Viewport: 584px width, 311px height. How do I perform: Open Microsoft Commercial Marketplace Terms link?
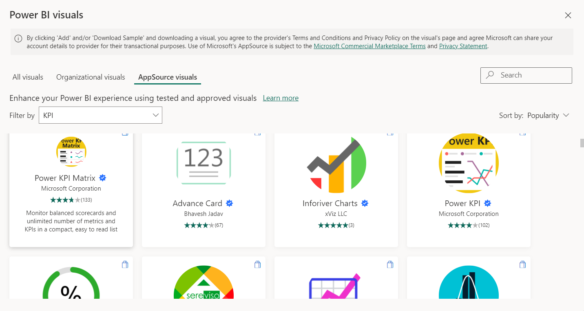369,46
